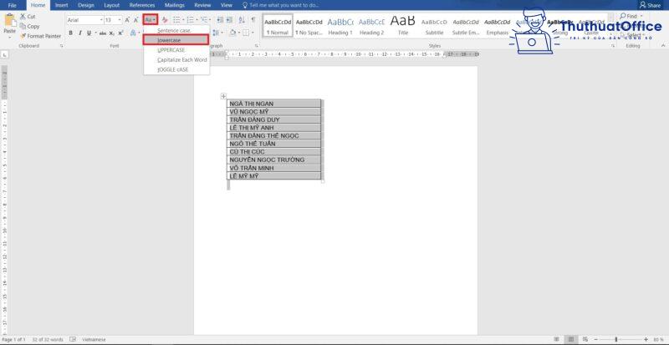Click the Decrease Indent icon

tap(220, 20)
